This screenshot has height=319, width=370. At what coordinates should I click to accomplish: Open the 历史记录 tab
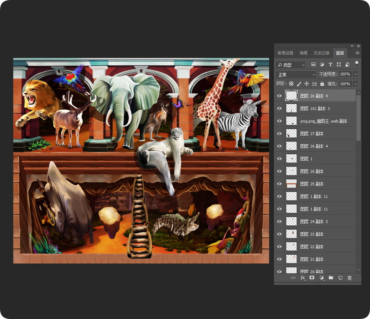pos(321,53)
